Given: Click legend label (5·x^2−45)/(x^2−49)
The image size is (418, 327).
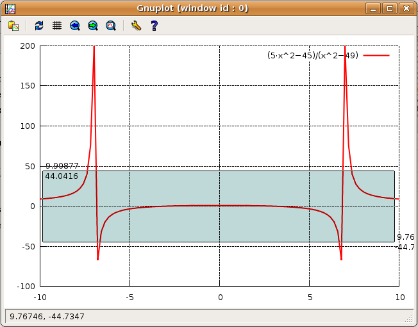Looking at the screenshot, I should click(313, 55).
